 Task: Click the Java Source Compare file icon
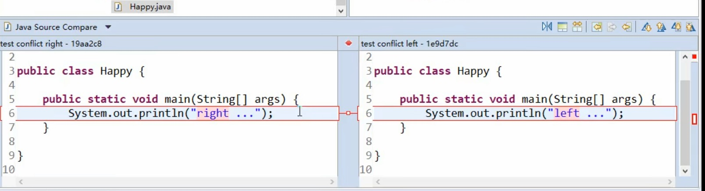click(x=7, y=27)
